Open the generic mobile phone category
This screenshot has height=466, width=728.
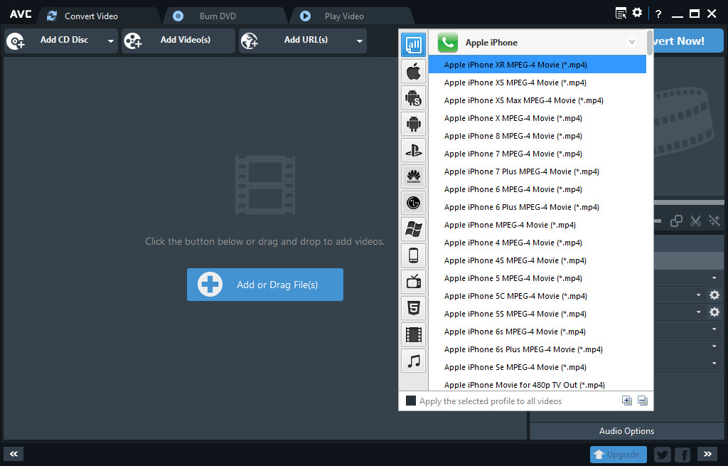pos(413,255)
